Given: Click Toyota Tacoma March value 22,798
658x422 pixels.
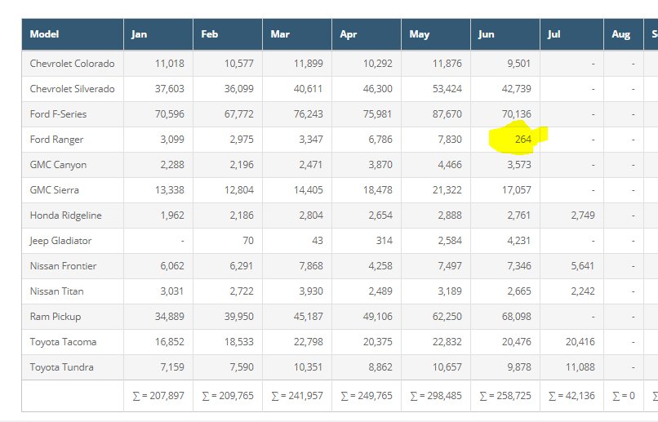Looking at the screenshot, I should click(x=309, y=342).
